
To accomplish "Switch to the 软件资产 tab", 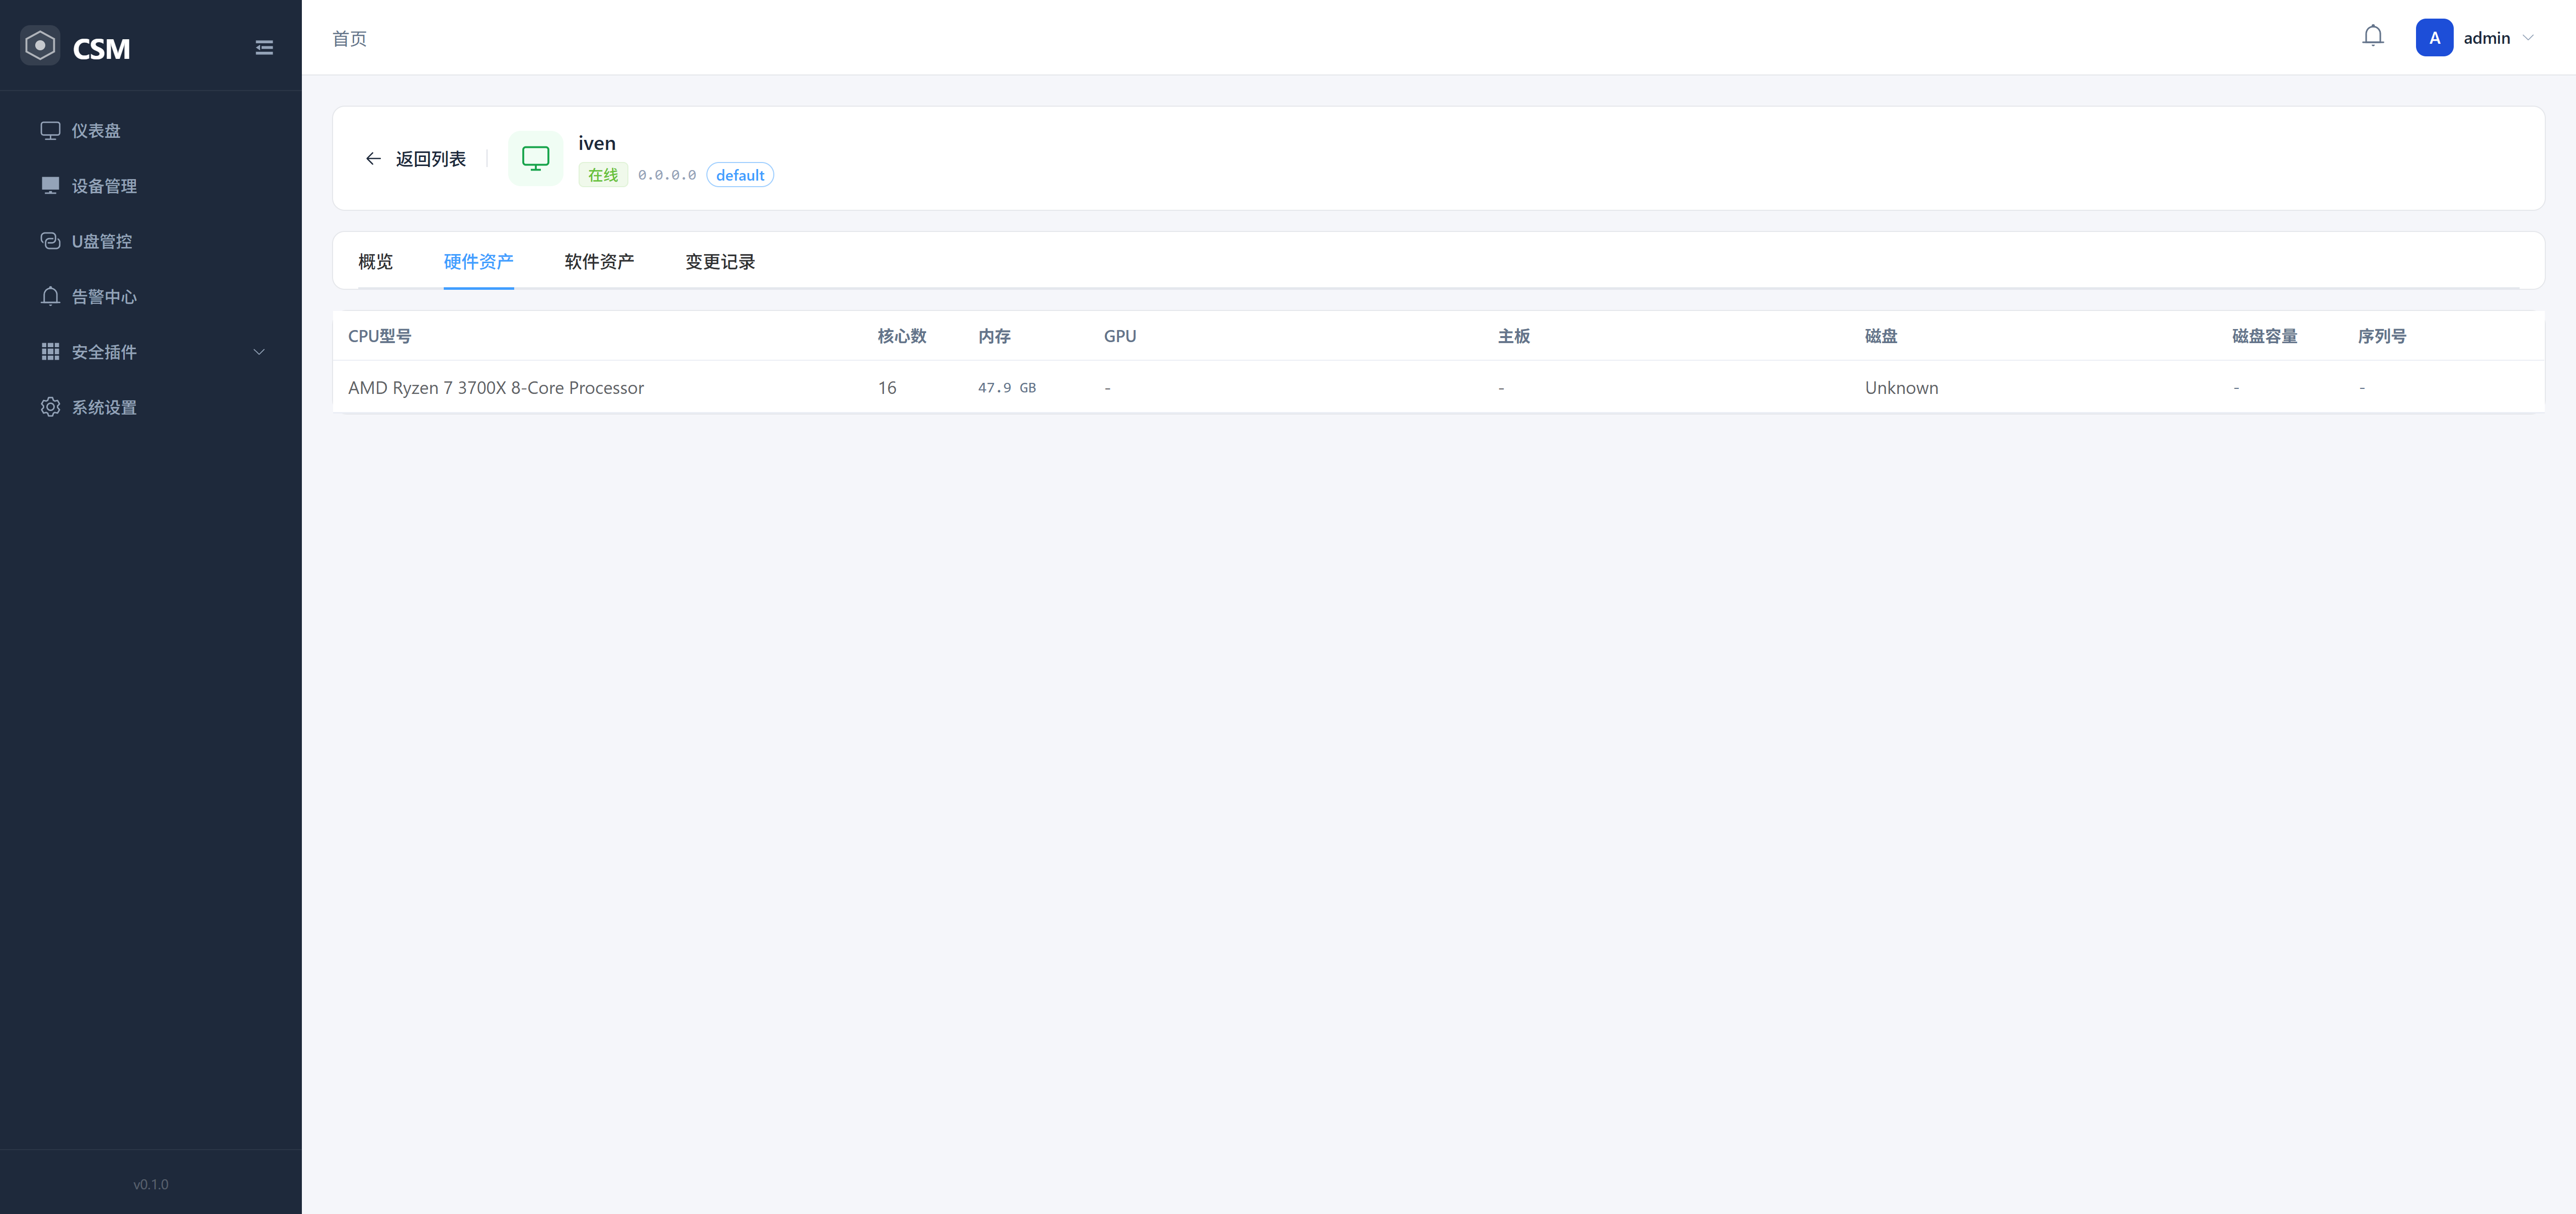I will tap(599, 262).
